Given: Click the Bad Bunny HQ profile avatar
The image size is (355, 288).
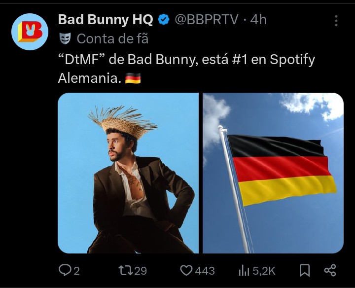Looking at the screenshot, I should 30,32.
